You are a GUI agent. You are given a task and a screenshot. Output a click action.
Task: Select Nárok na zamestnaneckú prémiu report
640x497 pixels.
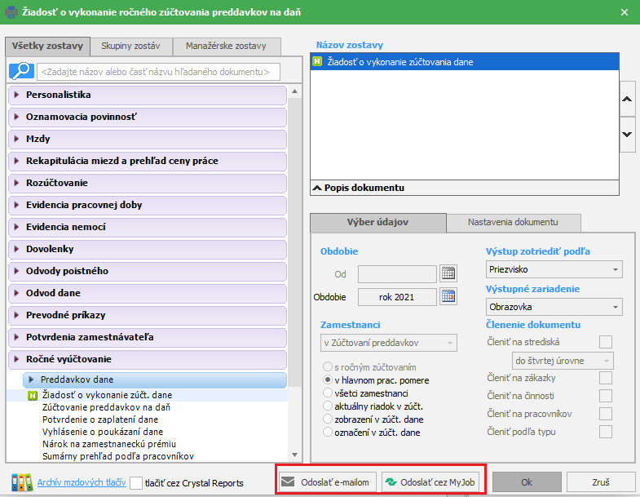[109, 444]
